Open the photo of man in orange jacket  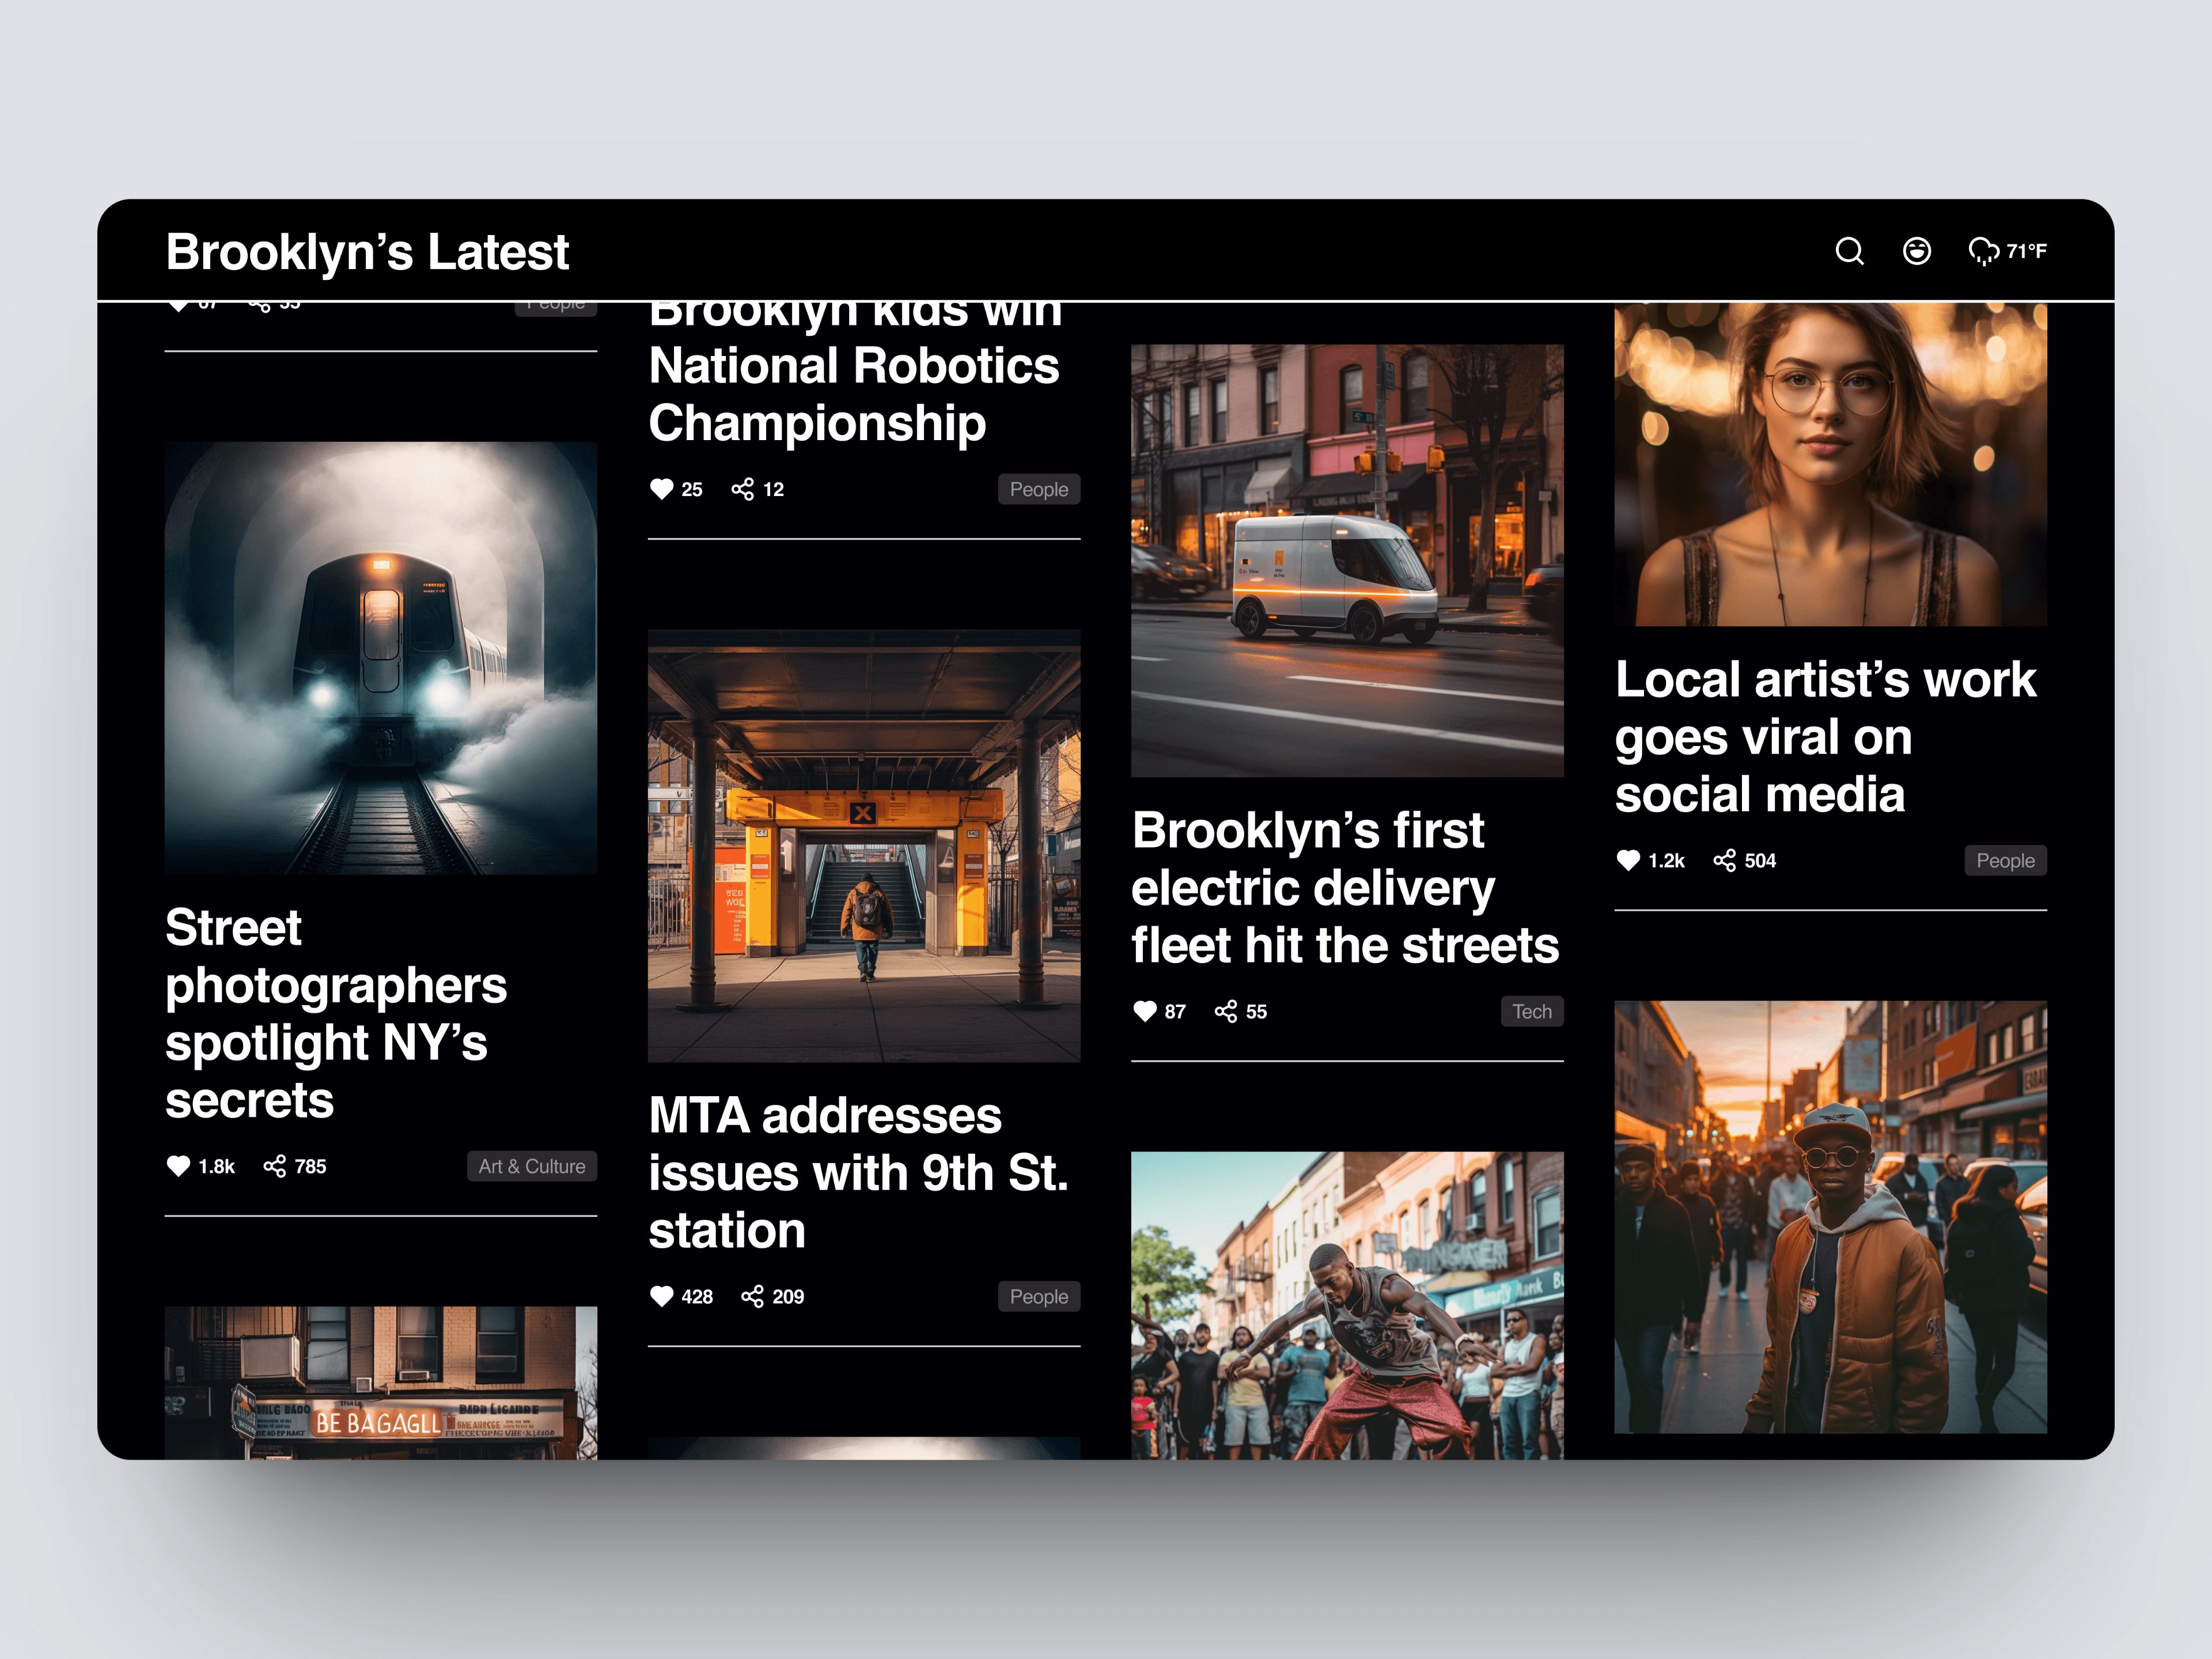click(x=1831, y=1217)
